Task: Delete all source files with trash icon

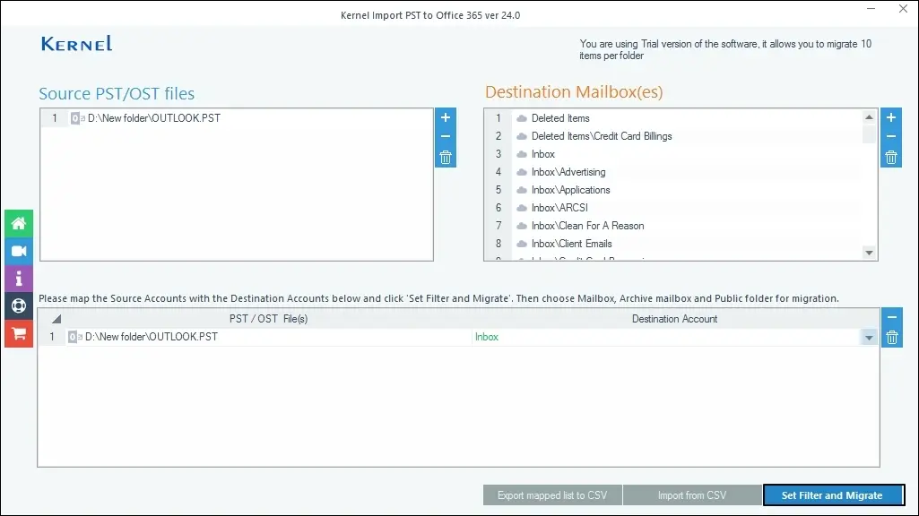Action: point(446,157)
